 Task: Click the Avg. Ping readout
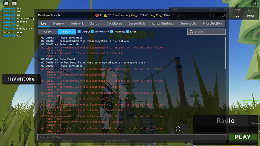tap(161, 15)
